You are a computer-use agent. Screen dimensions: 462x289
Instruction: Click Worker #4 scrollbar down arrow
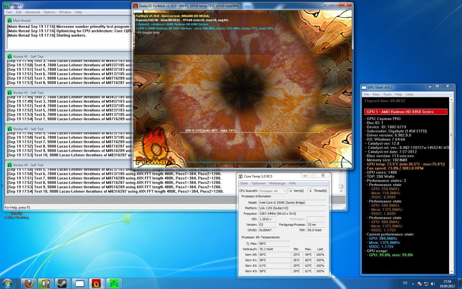(x=341, y=191)
